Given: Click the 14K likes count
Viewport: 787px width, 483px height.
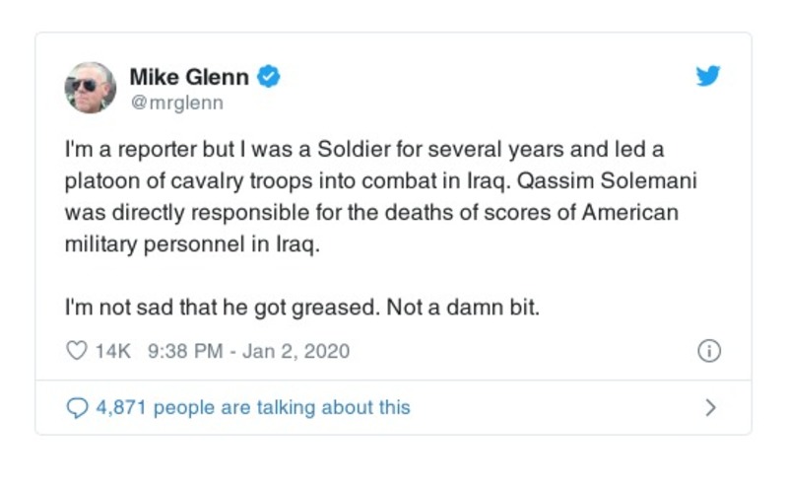Looking at the screenshot, I should tap(113, 351).
